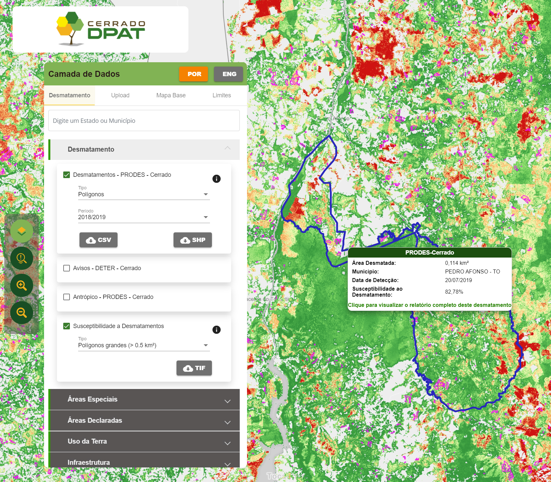
Task: Open the Polígonos grandes type dropdown
Action: pos(144,345)
